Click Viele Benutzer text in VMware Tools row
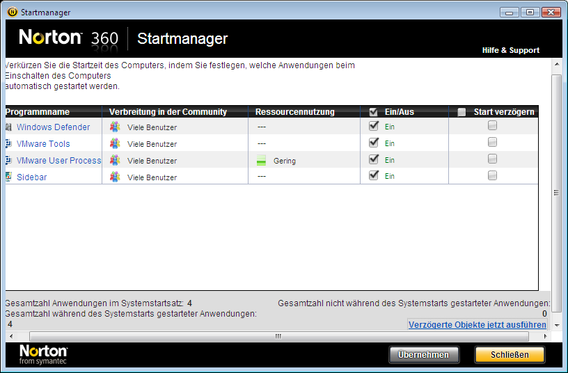This screenshot has width=568, height=373. tap(152, 144)
